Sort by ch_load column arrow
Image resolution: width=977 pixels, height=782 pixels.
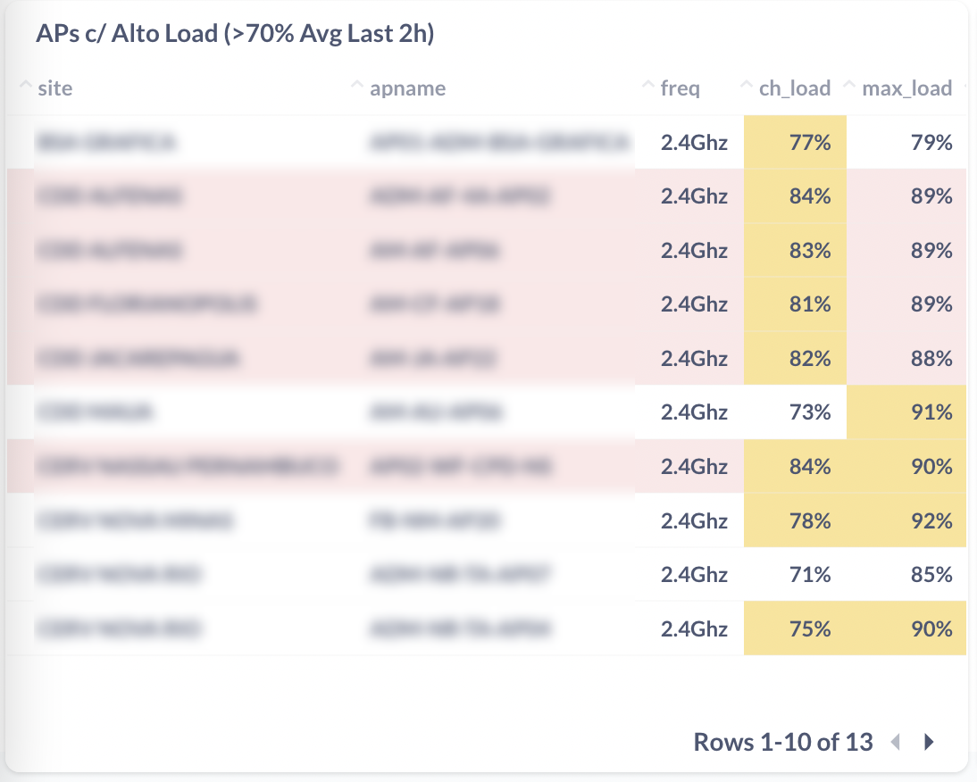click(x=747, y=84)
